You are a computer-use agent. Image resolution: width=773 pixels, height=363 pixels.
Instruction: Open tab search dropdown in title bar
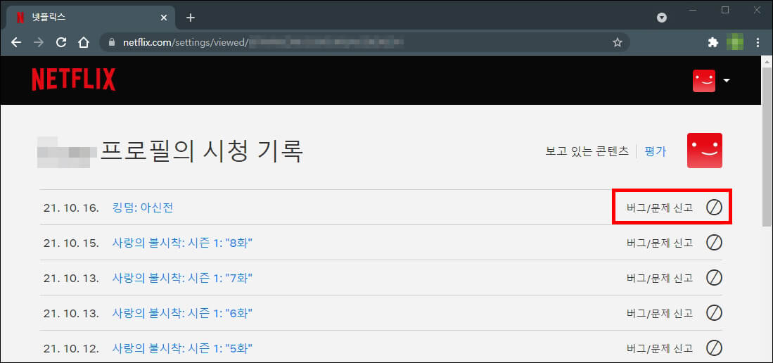click(x=662, y=18)
